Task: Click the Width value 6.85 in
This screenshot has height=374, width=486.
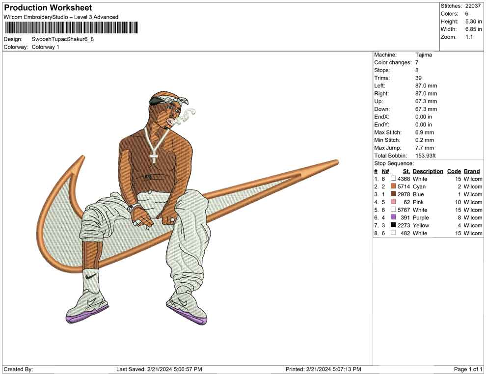Action: pyautogui.click(x=473, y=29)
